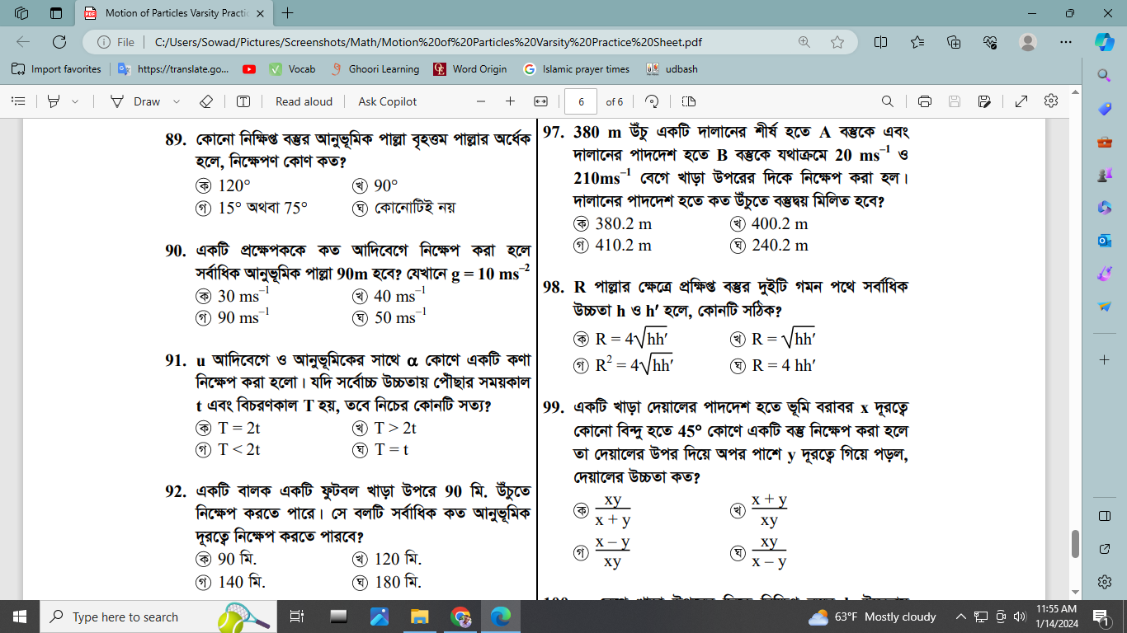Select the Erase tool
Image resolution: width=1127 pixels, height=633 pixels.
tap(206, 101)
